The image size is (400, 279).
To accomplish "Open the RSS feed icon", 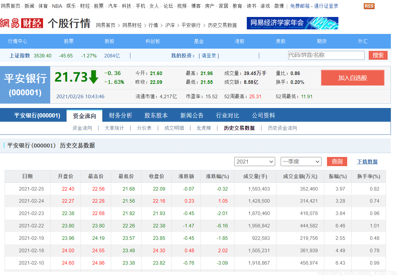I will (x=369, y=6).
